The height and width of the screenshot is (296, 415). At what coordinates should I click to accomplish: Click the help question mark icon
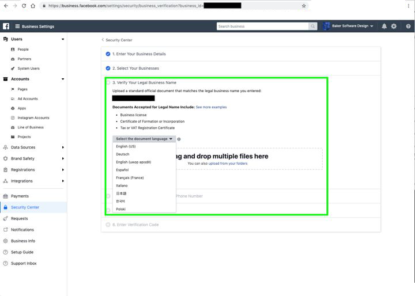pyautogui.click(x=408, y=26)
